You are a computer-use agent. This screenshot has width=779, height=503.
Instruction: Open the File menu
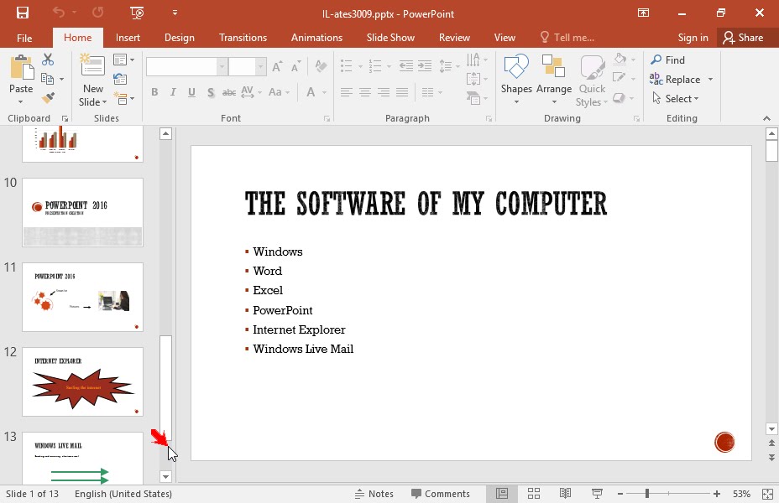pyautogui.click(x=24, y=38)
